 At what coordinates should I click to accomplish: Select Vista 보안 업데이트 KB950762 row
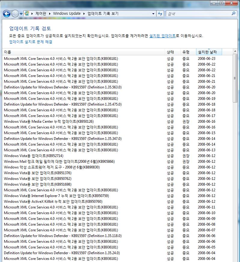117,179
